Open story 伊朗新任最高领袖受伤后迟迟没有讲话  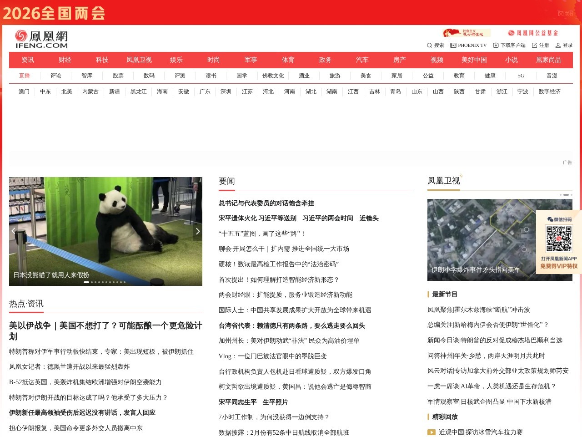82,412
